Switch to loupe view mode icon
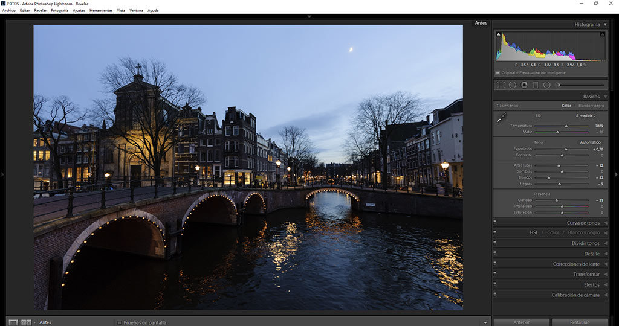 13,322
